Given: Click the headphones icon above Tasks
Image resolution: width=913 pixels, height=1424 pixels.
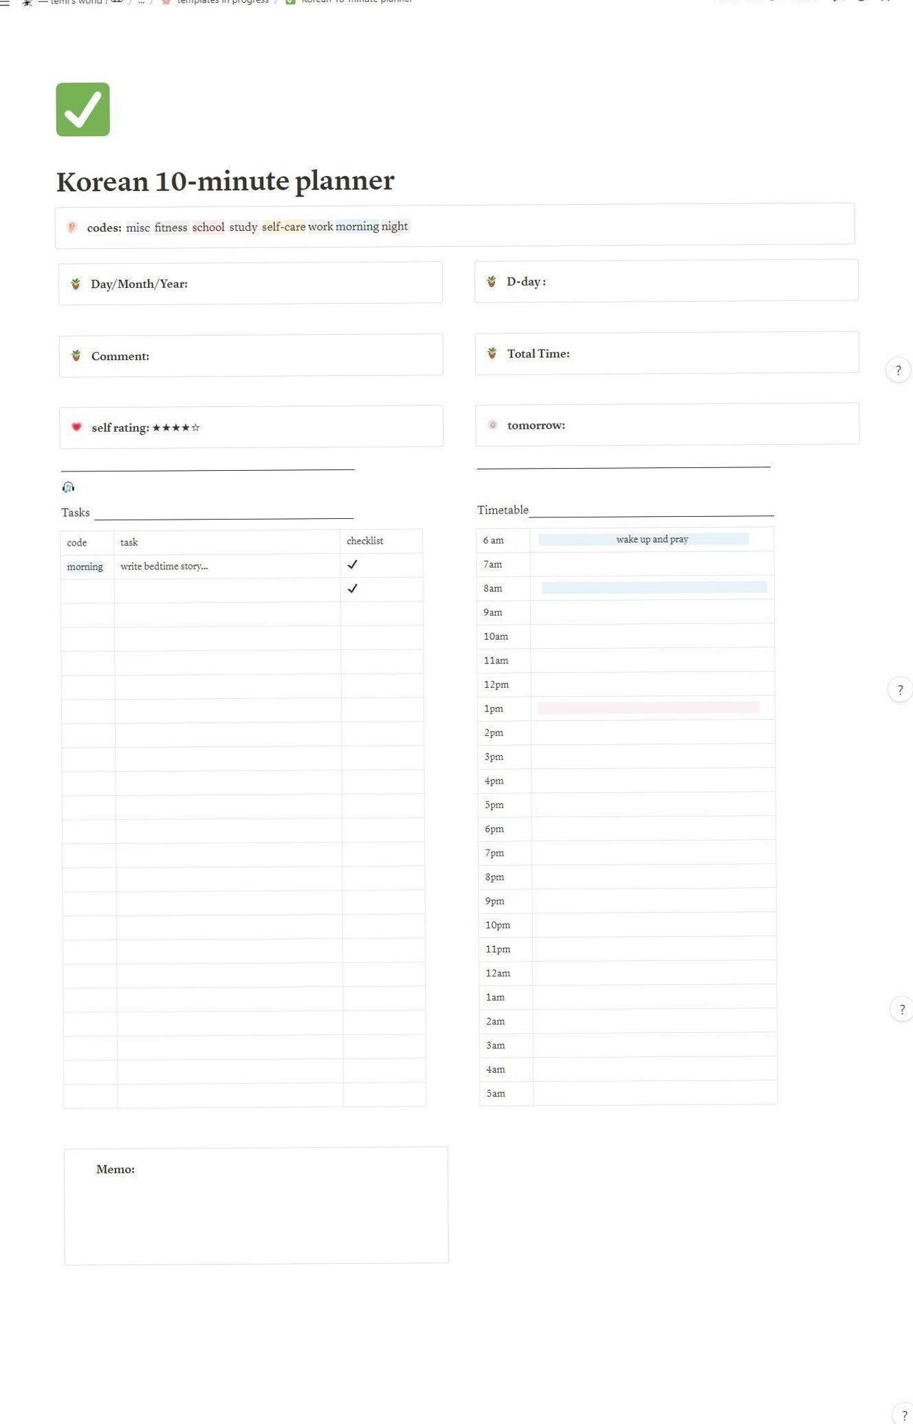Looking at the screenshot, I should [x=68, y=487].
